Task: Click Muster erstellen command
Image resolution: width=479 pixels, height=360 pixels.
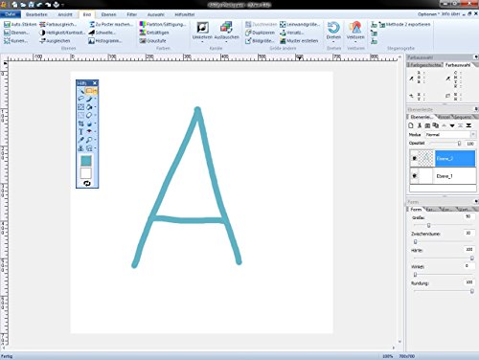Action: 299,41
